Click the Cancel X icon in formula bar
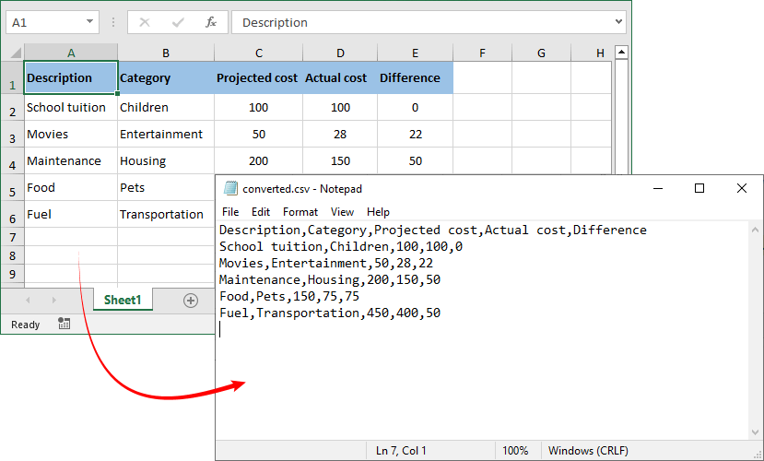 click(145, 22)
